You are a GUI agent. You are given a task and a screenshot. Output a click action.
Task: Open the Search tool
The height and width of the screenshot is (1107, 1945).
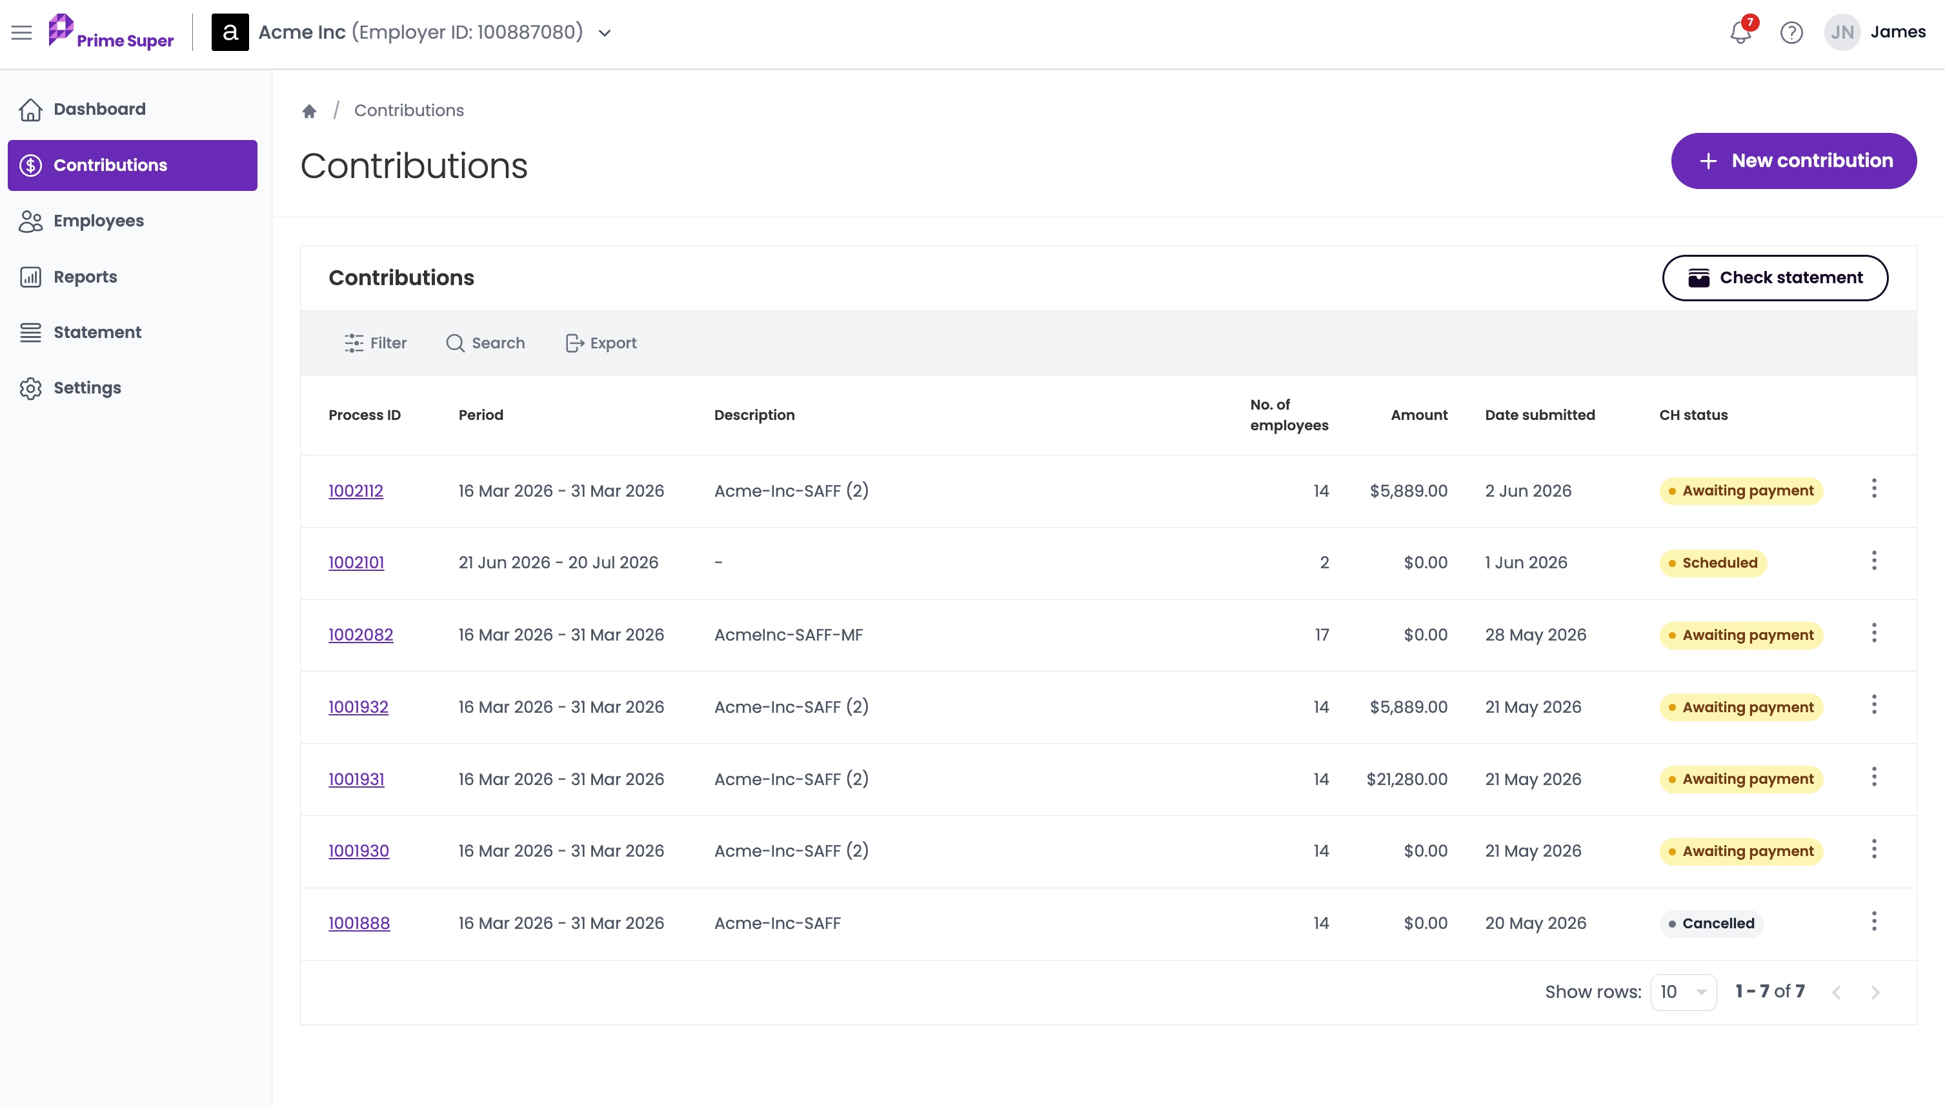pos(485,343)
